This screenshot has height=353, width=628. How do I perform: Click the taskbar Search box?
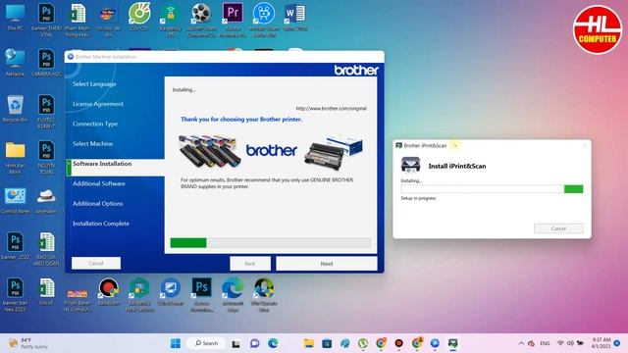207,343
